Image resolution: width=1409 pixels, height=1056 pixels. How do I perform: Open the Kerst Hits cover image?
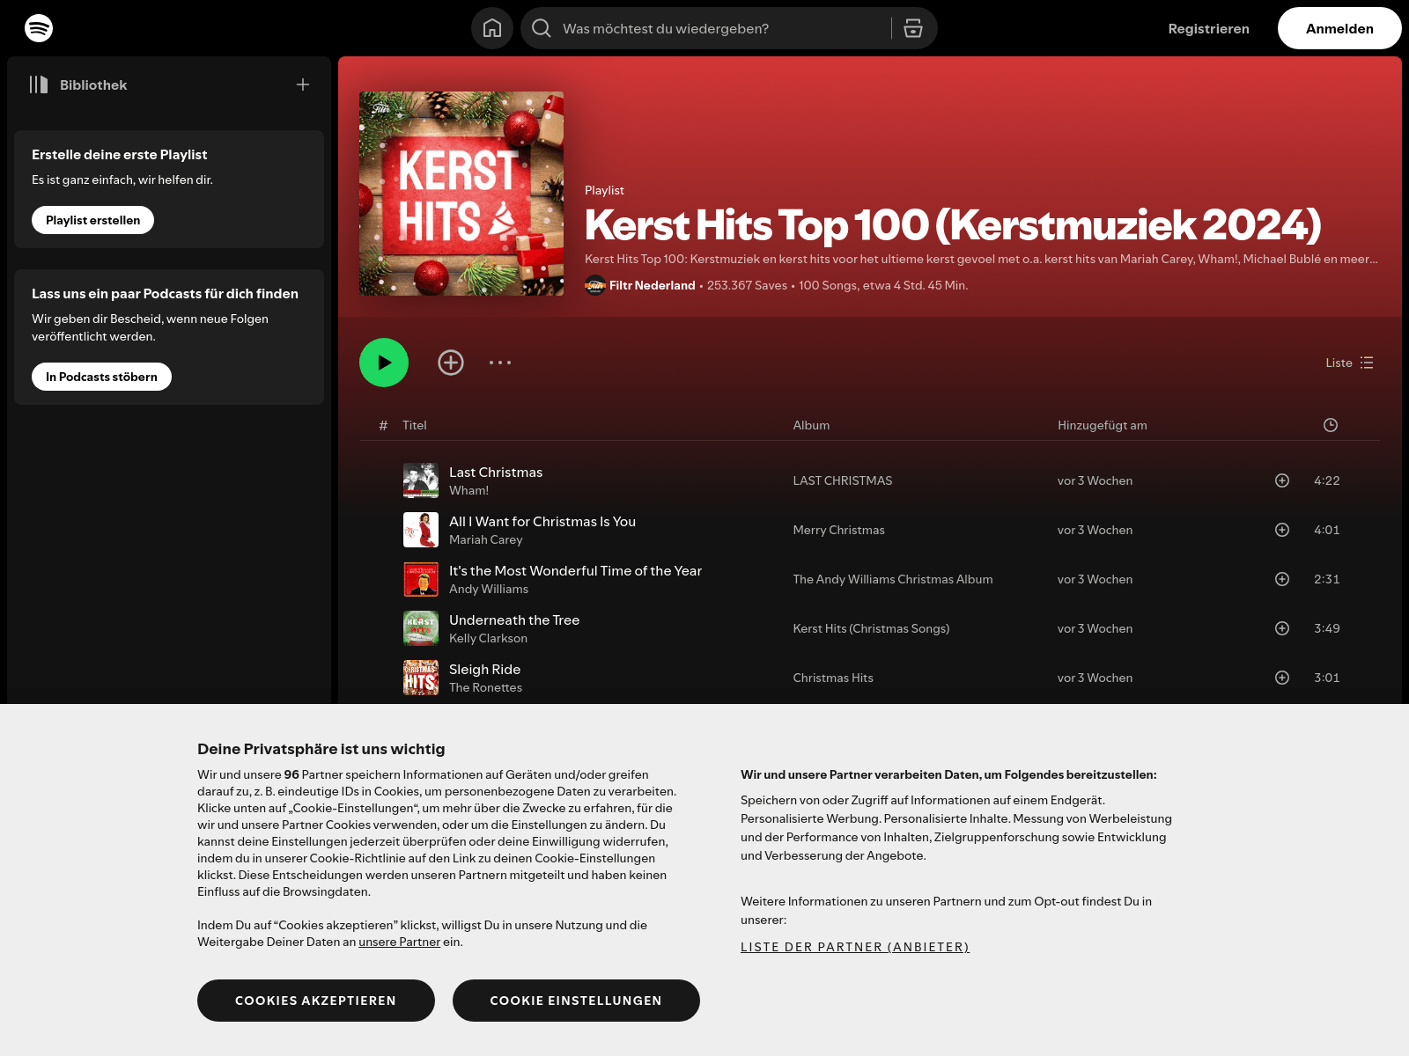point(461,194)
